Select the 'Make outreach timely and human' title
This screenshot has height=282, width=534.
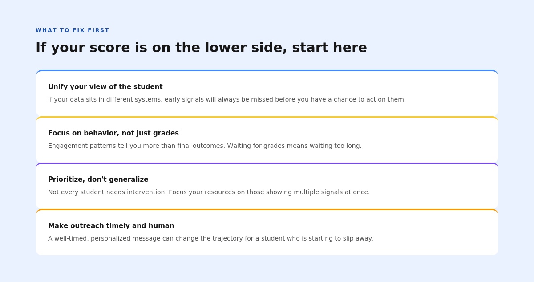[x=111, y=226]
